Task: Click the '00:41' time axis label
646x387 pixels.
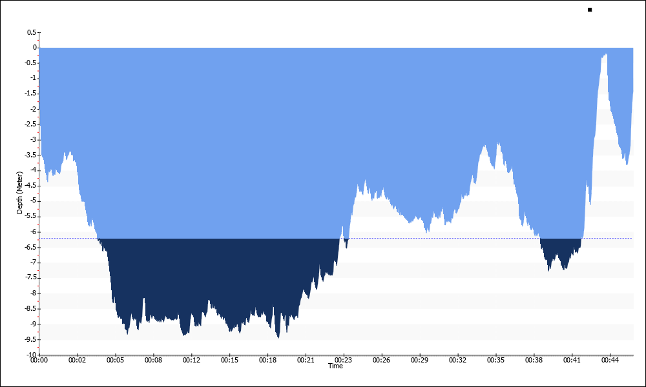Action: click(572, 361)
